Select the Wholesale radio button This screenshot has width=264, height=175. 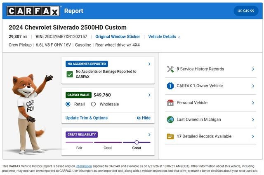tap(93, 104)
